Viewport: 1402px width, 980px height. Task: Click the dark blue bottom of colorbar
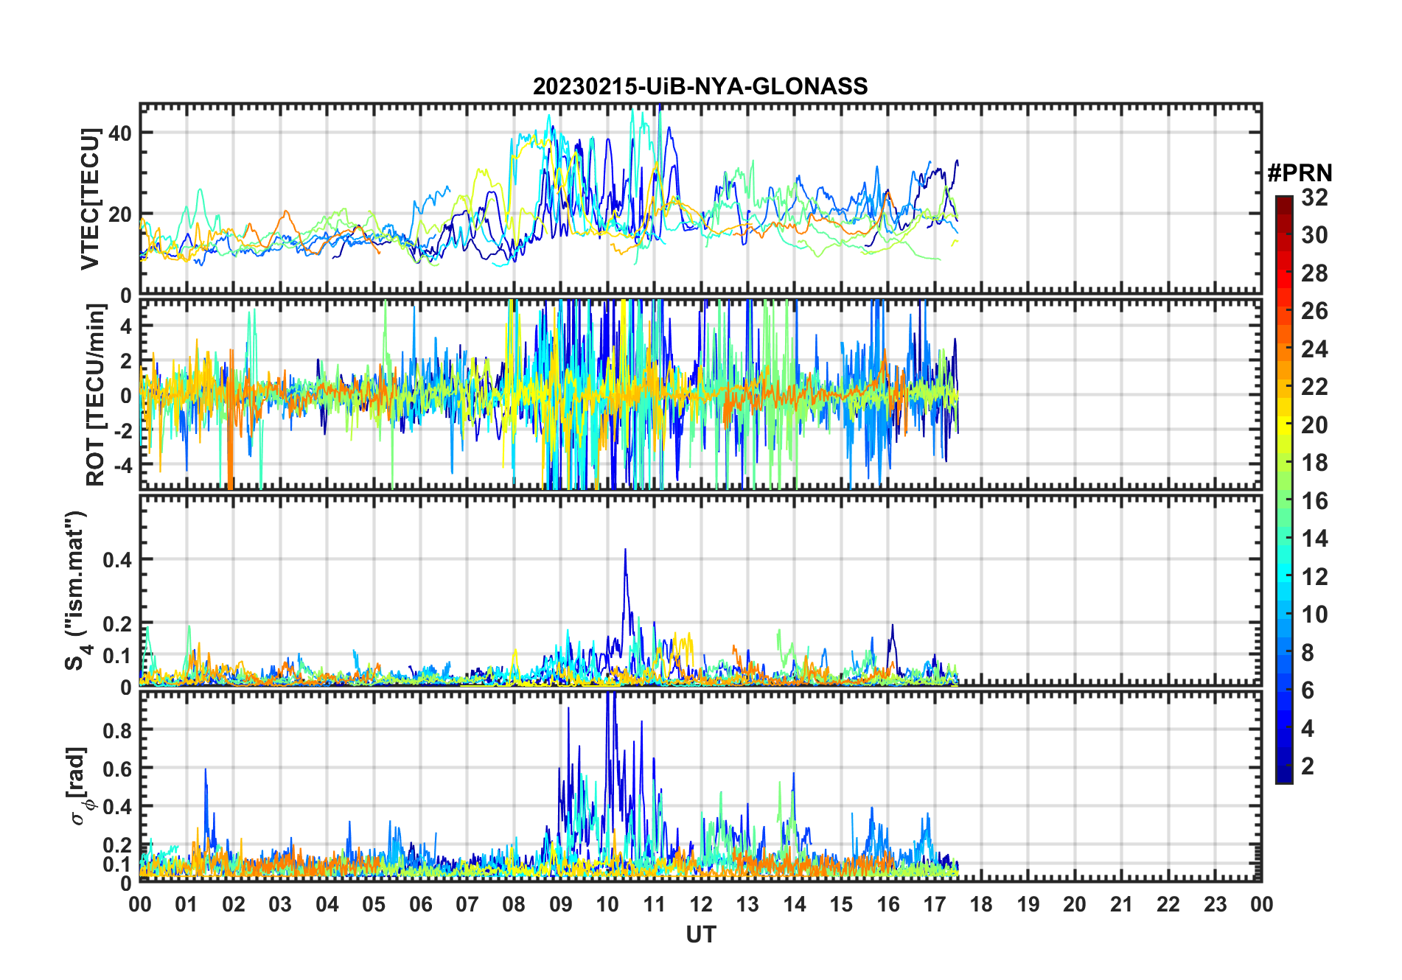coord(1284,774)
